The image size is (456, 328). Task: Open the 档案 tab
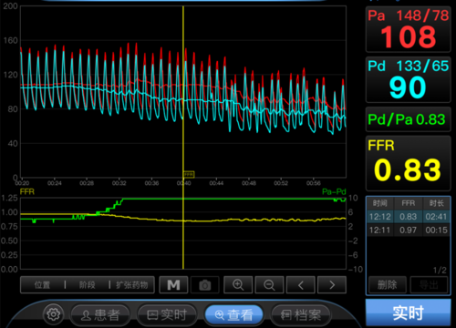click(x=300, y=315)
